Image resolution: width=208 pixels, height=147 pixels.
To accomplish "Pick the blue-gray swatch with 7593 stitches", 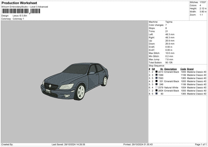I will point(157,78).
